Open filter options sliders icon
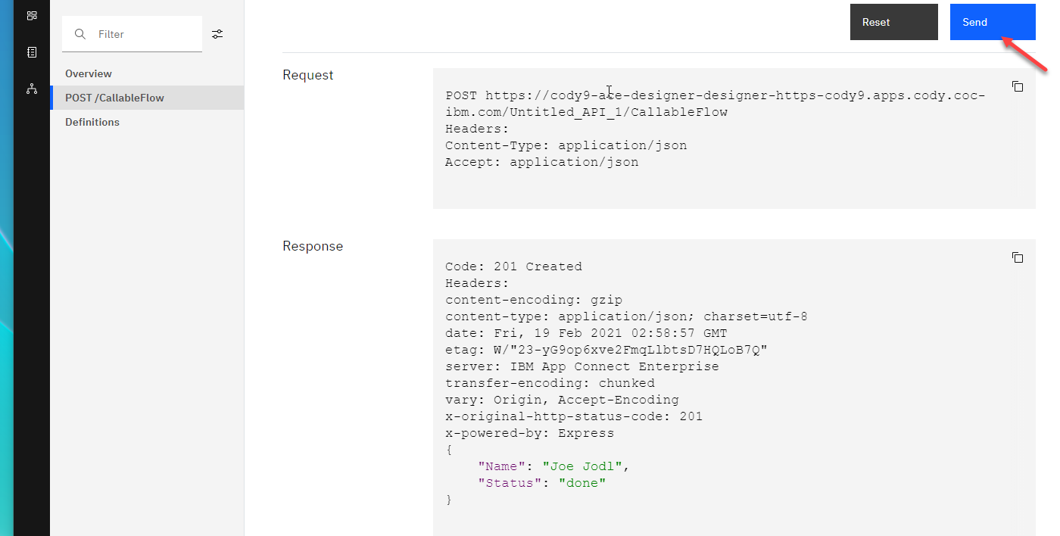Image resolution: width=1060 pixels, height=536 pixels. pyautogui.click(x=217, y=34)
